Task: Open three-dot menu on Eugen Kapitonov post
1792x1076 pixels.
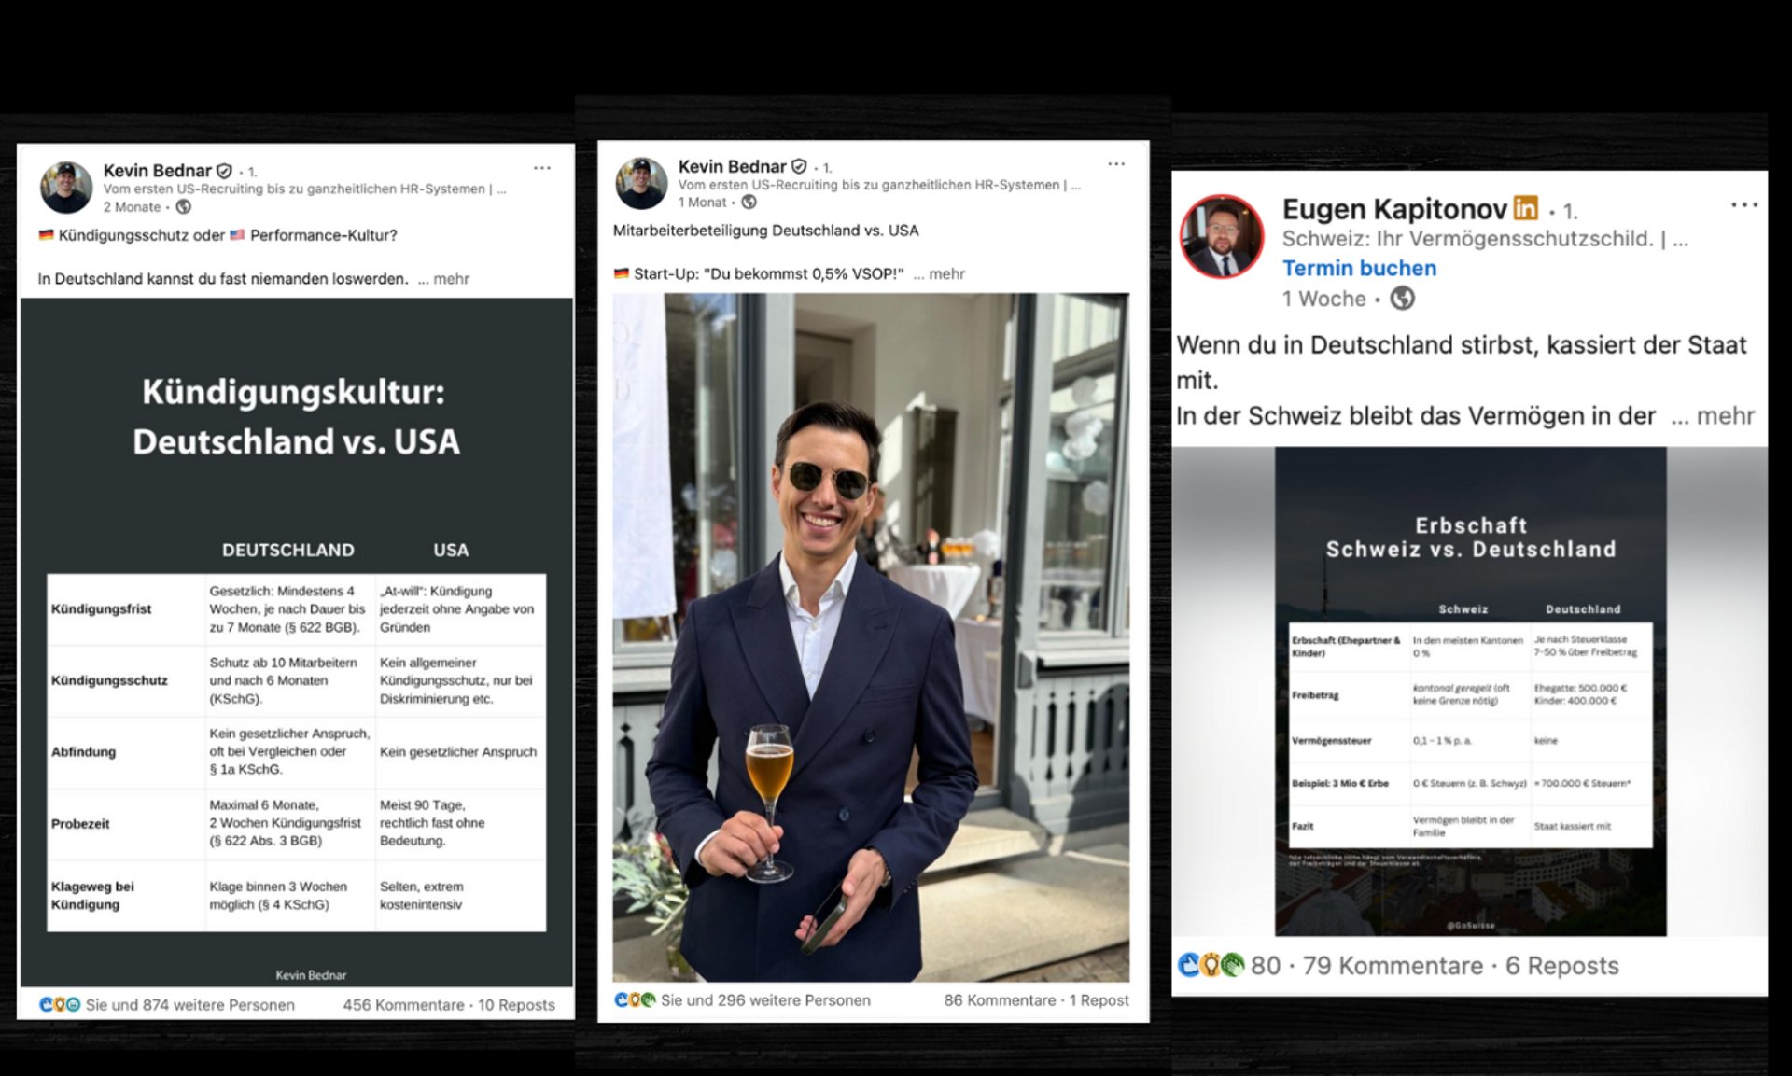Action: 1743,205
